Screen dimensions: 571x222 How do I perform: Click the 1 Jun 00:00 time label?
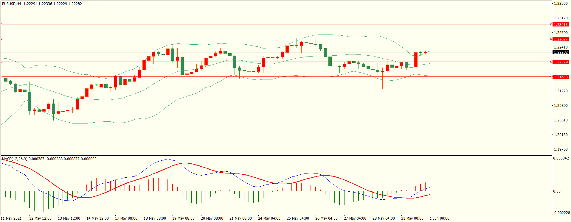click(439, 218)
